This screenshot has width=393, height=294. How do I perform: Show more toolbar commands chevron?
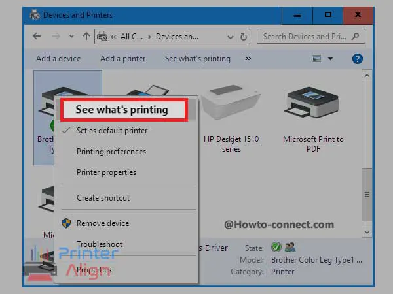tap(248, 59)
